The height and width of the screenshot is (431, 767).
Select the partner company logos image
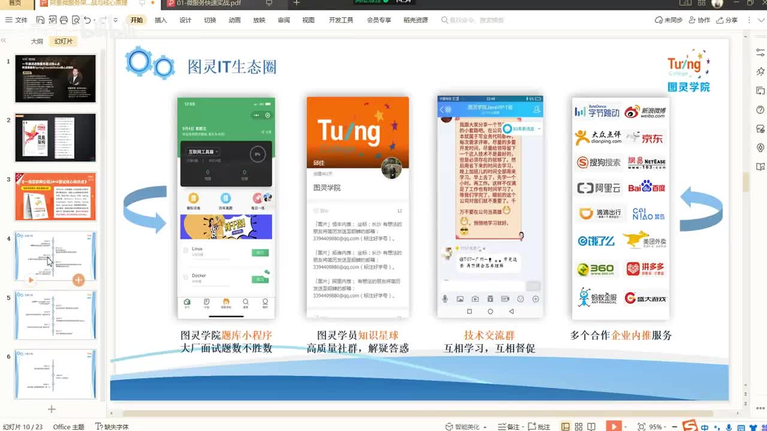point(621,208)
